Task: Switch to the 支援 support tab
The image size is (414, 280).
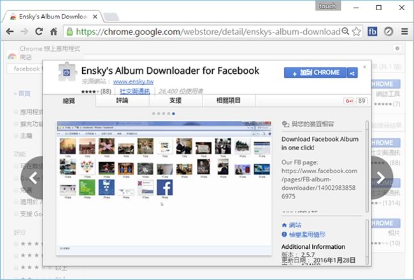Action: click(x=176, y=101)
